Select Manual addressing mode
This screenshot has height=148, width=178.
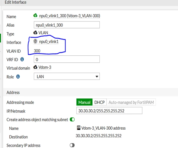click(x=84, y=102)
